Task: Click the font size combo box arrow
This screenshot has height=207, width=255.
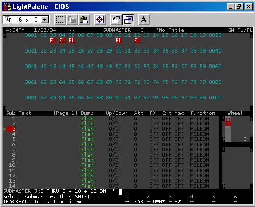Action: (45, 20)
